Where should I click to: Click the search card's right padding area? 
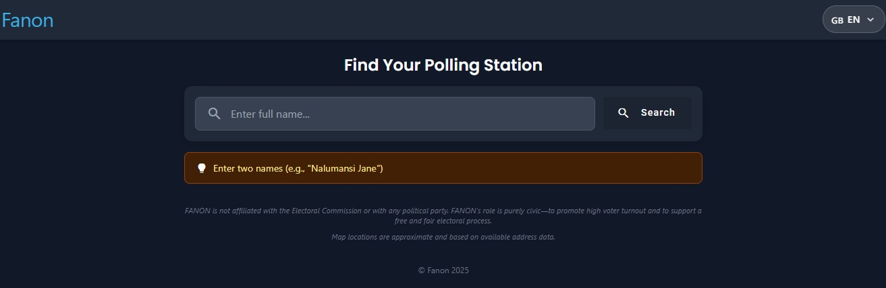(x=697, y=114)
